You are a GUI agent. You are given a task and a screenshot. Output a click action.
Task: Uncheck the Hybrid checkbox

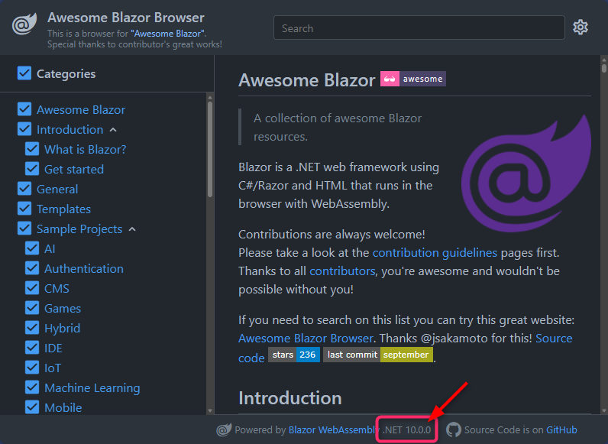point(32,328)
